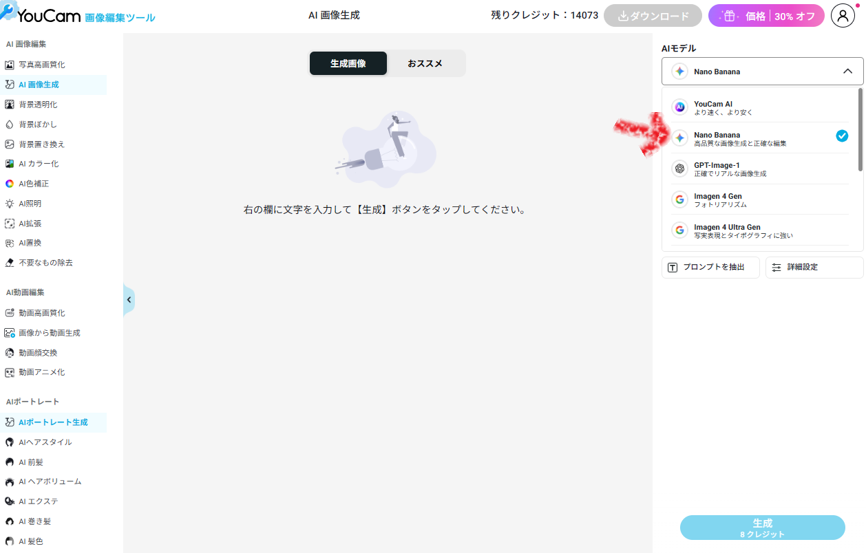Switch to the 生成画像 tab
The width and height of the screenshot is (866, 553).
click(x=348, y=63)
